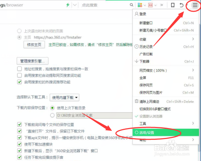This screenshot has width=201, height=161.
Task: Choose 新建无痕/小号窗口 menu item
Action: coord(166,30)
